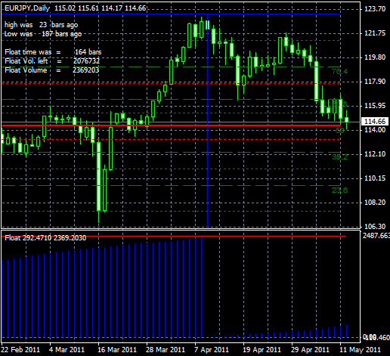Click the 108.20 price scale label
Screen dimensions: 390x356
pyautogui.click(x=375, y=203)
